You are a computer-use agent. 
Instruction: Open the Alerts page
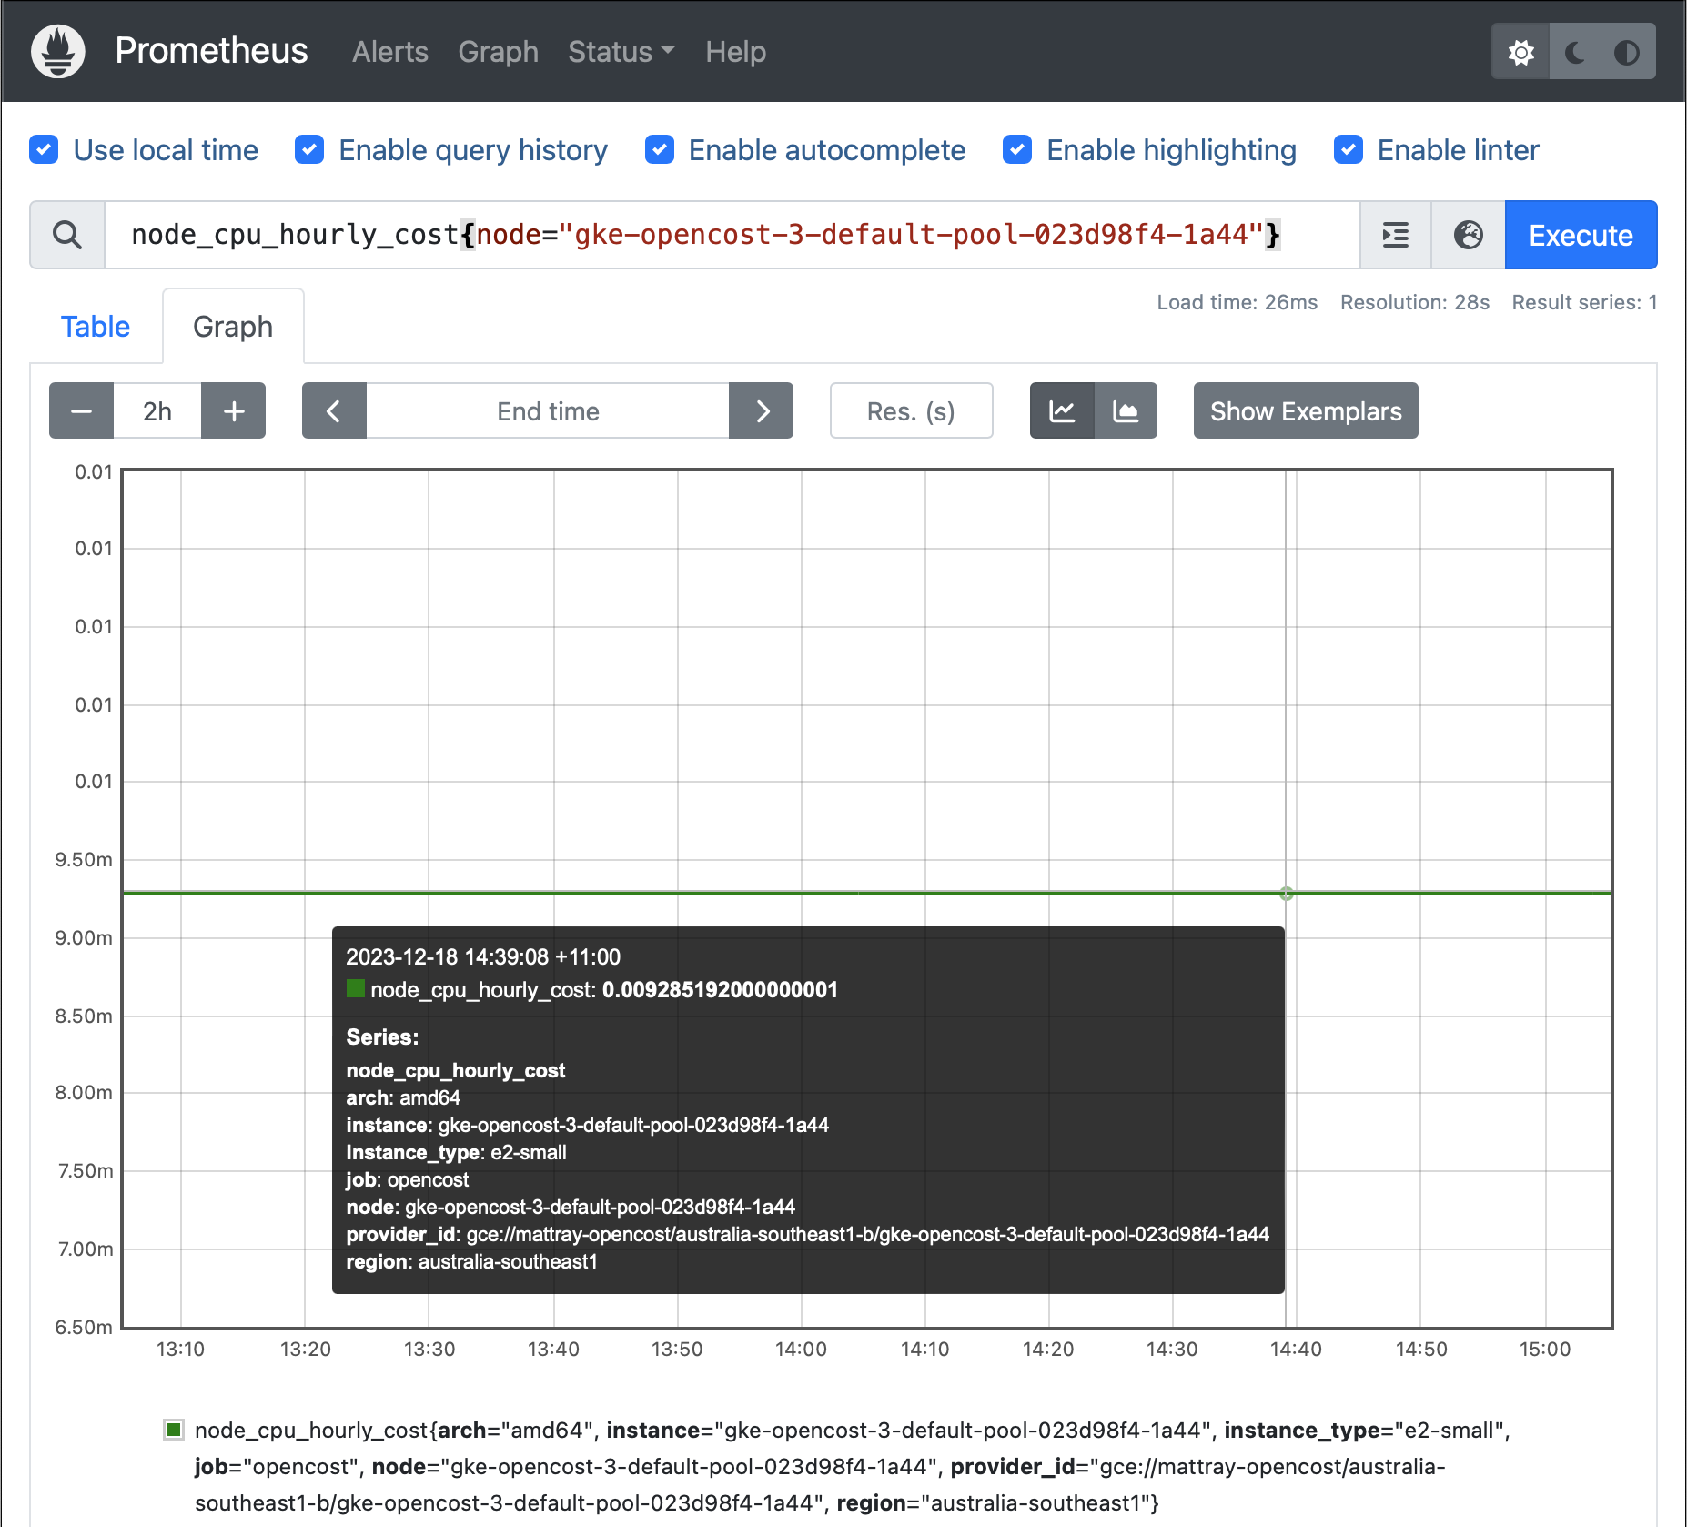389,52
